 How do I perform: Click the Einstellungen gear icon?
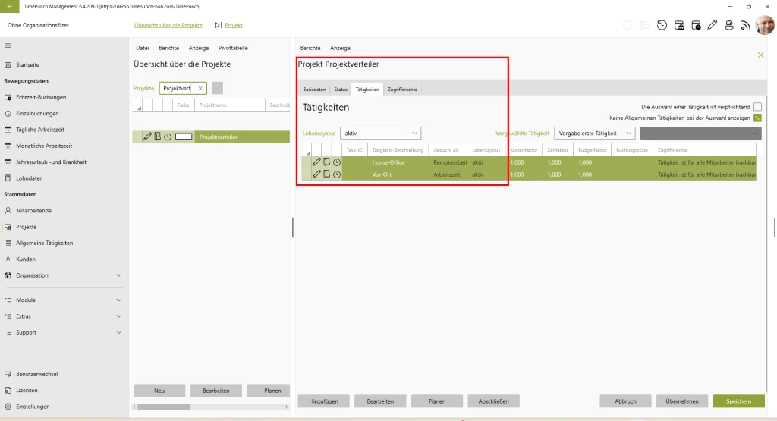pos(8,407)
